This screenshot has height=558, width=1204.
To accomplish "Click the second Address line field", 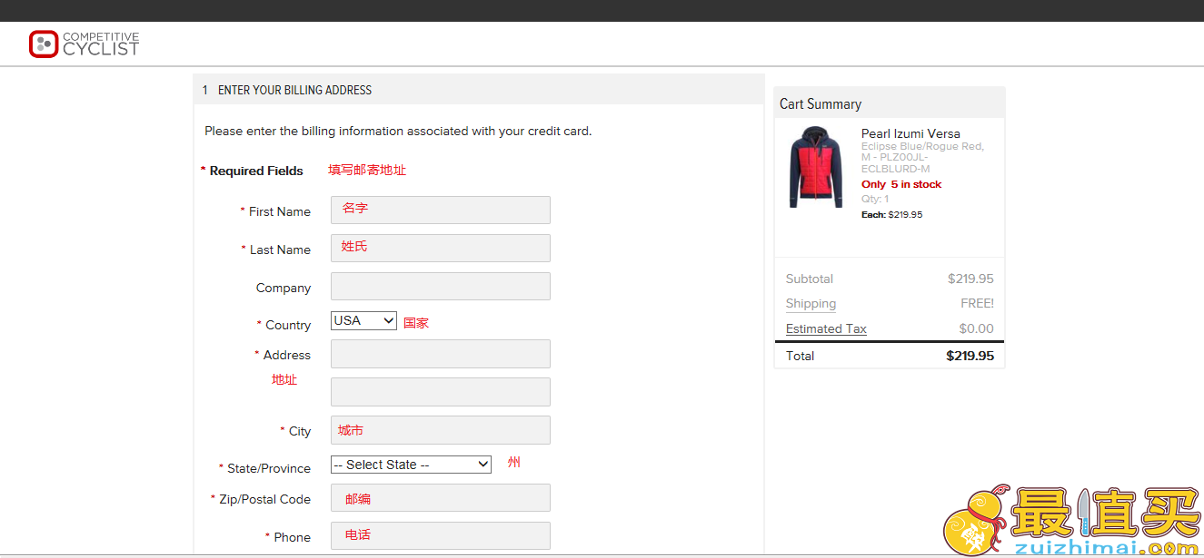I will (x=441, y=392).
